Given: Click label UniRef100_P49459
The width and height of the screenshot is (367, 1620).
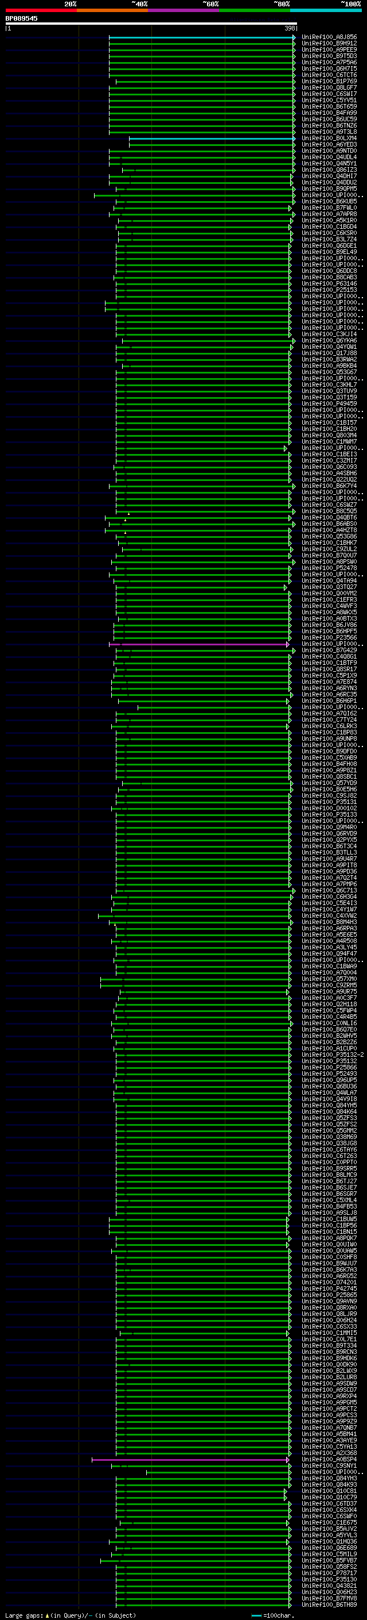Looking at the screenshot, I should point(329,404).
